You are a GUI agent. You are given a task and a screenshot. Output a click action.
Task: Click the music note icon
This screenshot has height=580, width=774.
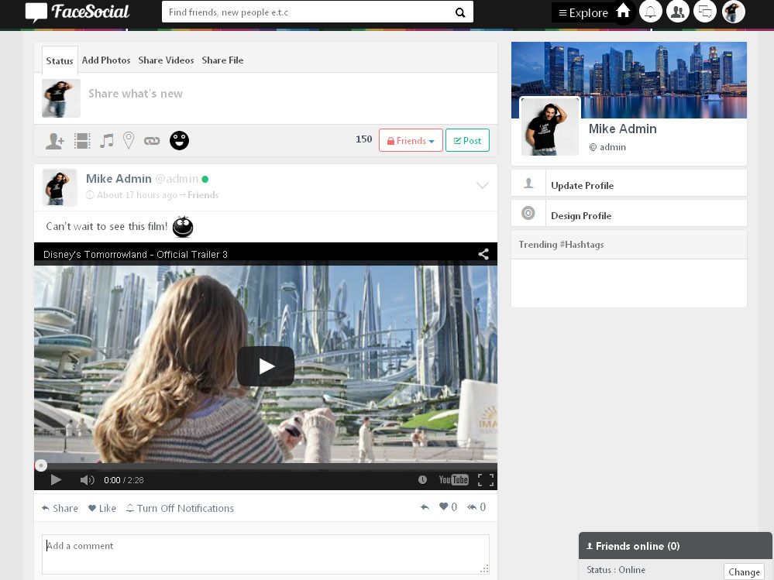[x=107, y=141]
